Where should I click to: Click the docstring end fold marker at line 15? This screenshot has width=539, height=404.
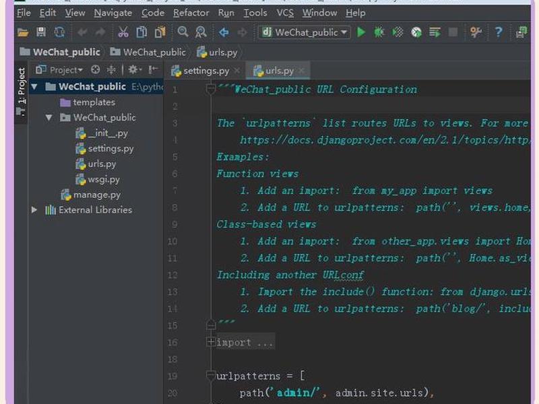pos(211,325)
